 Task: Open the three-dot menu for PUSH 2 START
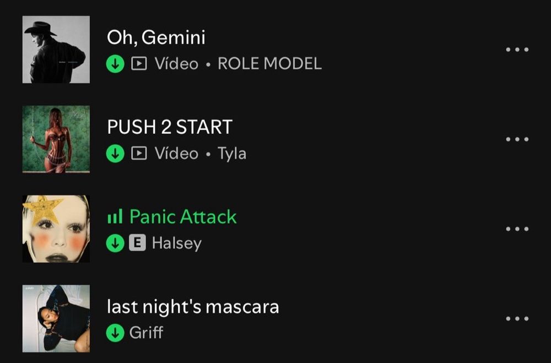tap(517, 139)
